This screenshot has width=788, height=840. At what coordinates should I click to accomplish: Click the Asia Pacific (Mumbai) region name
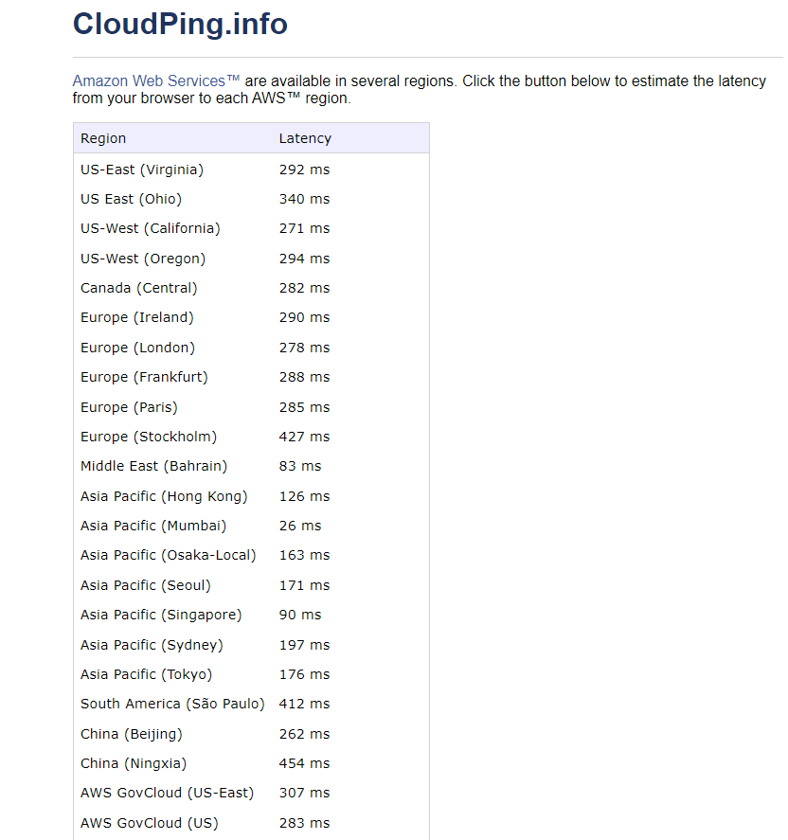point(153,526)
